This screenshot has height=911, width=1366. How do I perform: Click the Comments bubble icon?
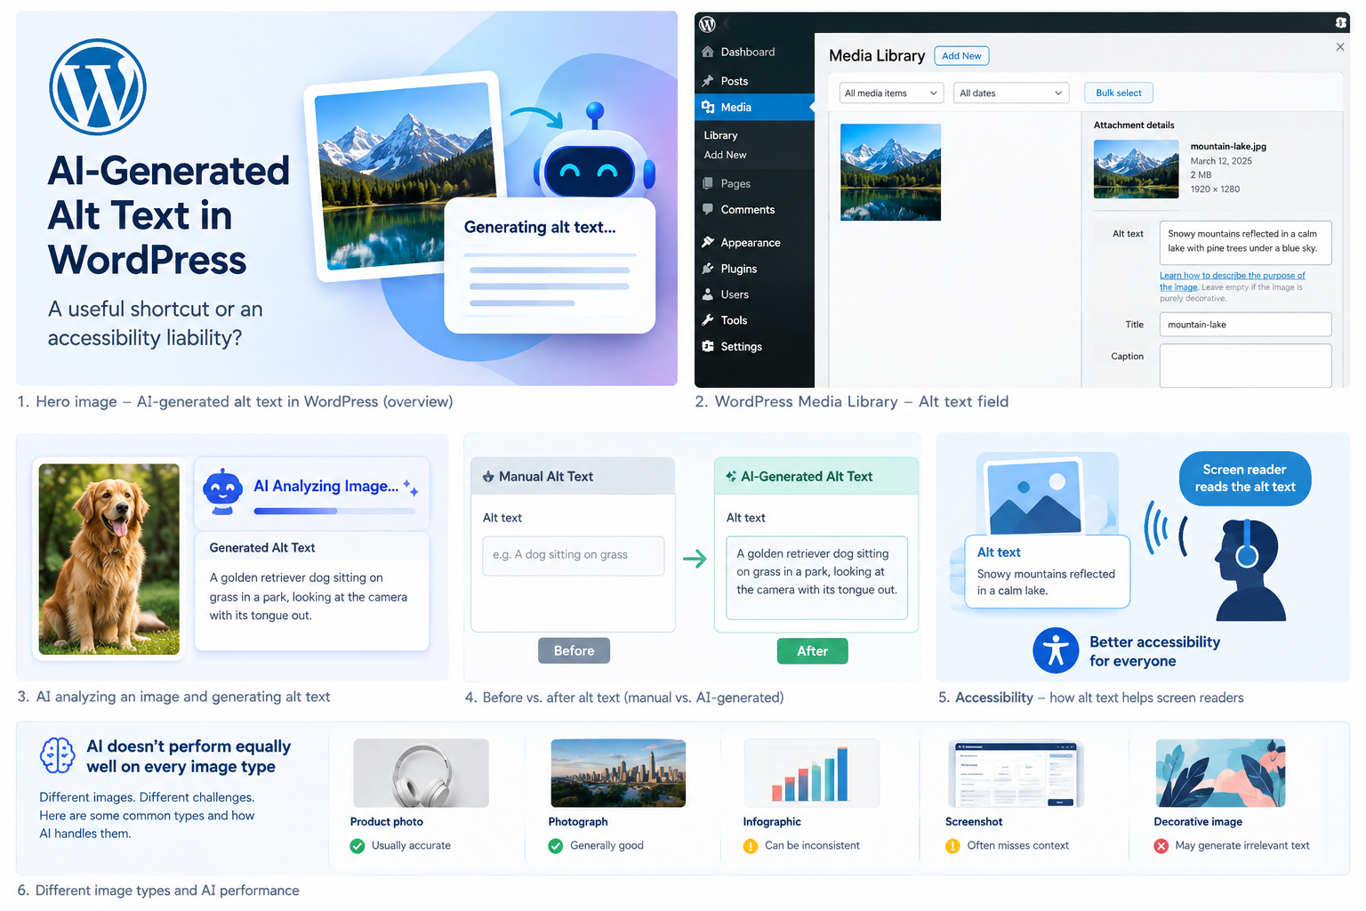coord(708,209)
